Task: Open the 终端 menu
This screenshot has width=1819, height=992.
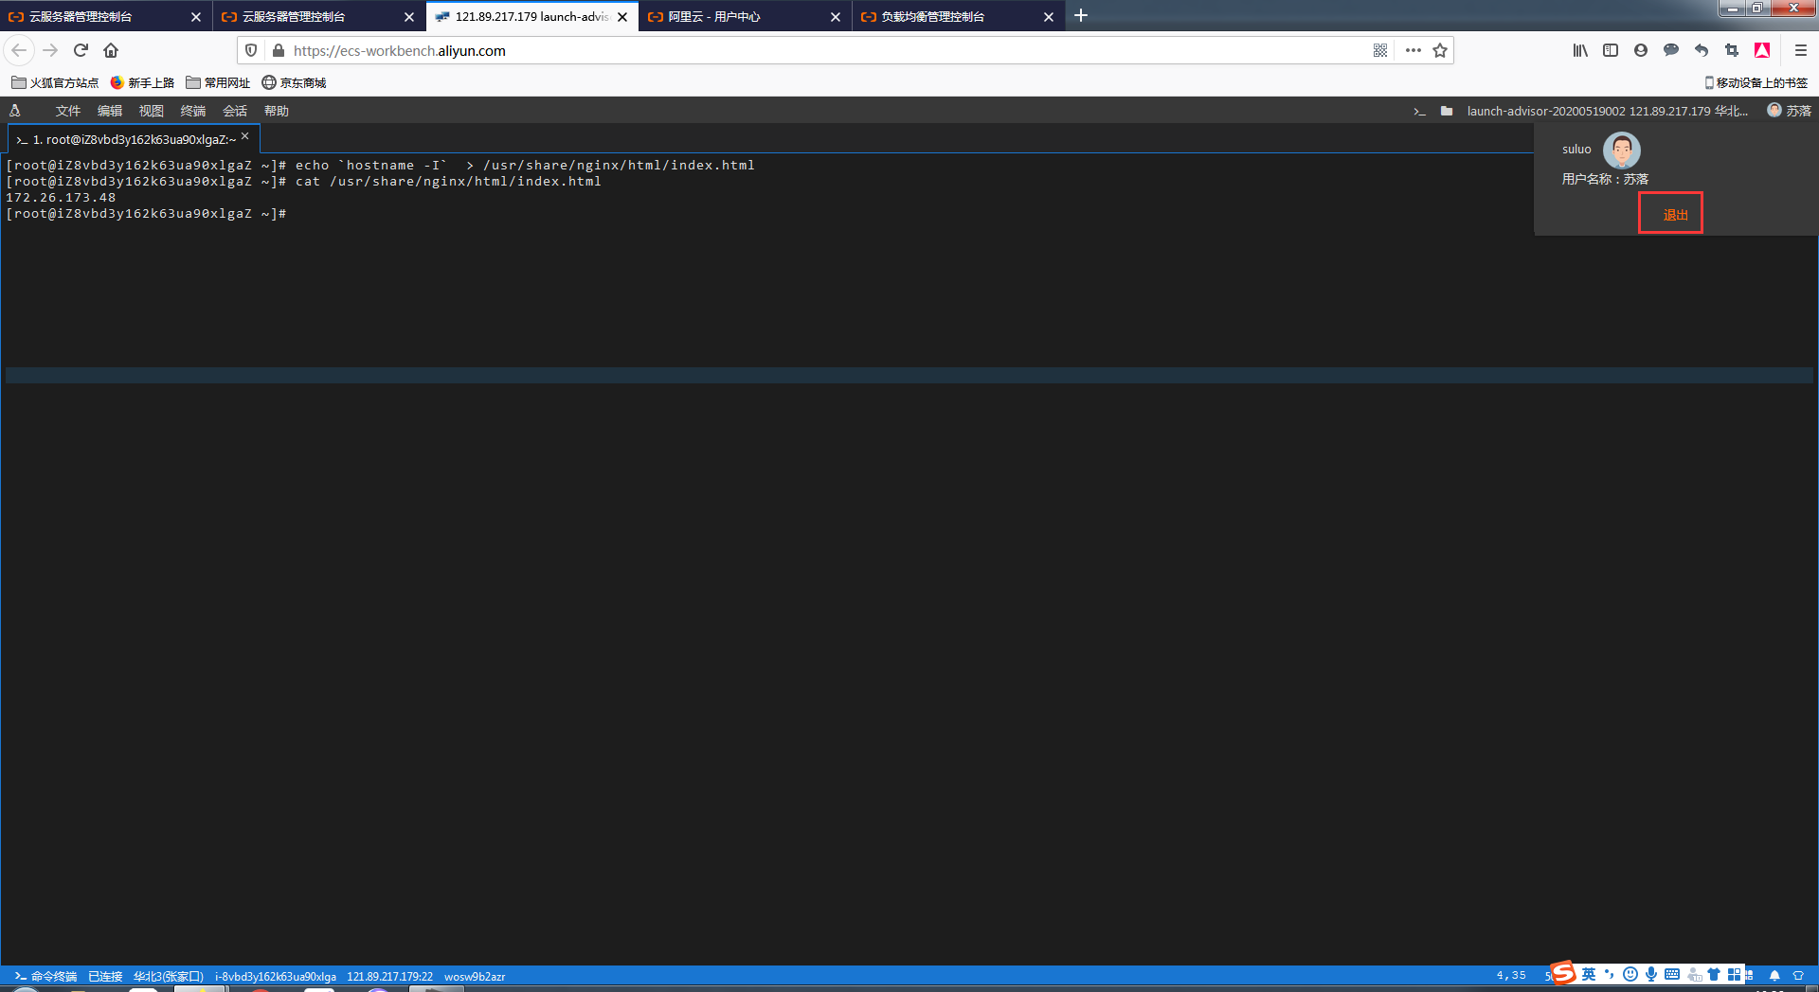Action: pyautogui.click(x=193, y=112)
